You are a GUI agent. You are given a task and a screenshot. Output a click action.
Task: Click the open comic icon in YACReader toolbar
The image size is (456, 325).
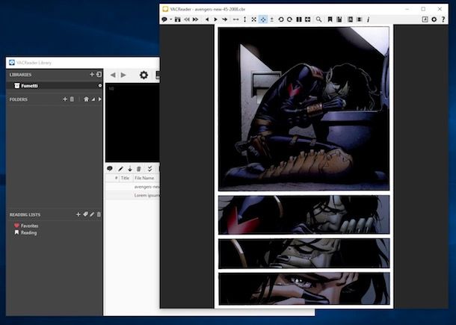tap(164, 19)
